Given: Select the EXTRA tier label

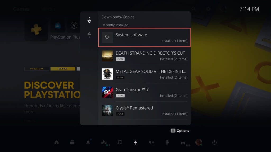Looking at the screenshot, I should (63, 69).
